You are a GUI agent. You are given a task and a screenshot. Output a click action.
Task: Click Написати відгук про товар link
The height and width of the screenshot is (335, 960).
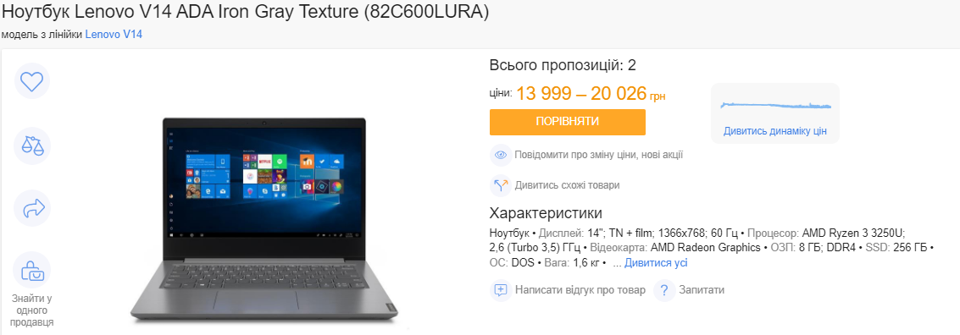point(580,290)
